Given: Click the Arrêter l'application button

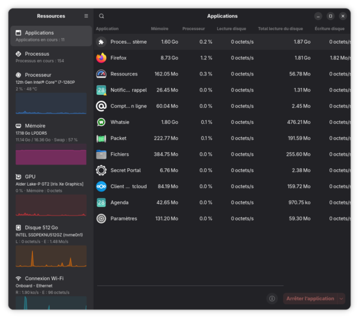Looking at the screenshot, I should (310, 298).
